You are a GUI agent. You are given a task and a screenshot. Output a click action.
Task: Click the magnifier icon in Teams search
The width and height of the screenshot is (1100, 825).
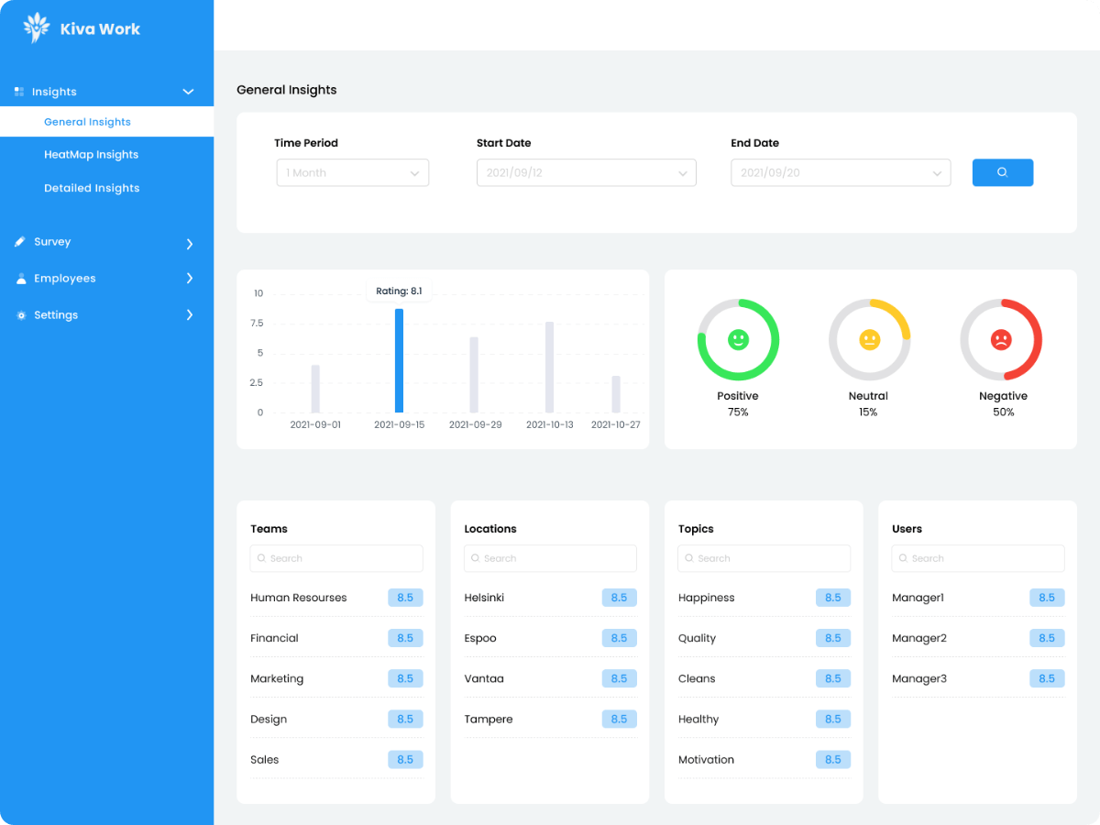(x=262, y=558)
